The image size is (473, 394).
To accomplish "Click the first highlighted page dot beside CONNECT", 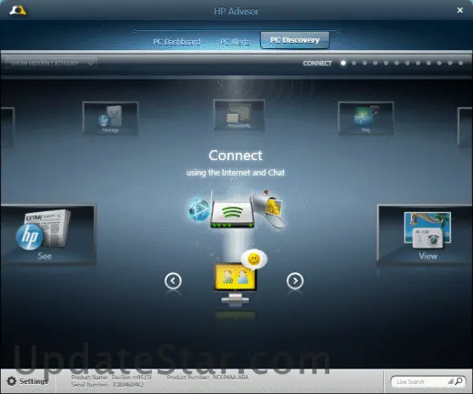I will click(343, 63).
